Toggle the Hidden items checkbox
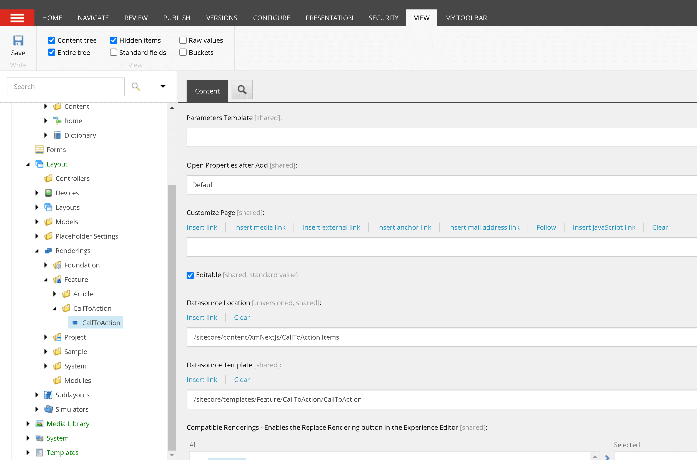The image size is (697, 460). pos(113,40)
